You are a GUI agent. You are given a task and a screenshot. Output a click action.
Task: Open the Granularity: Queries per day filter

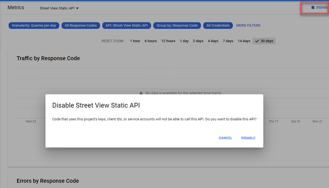pos(33,25)
